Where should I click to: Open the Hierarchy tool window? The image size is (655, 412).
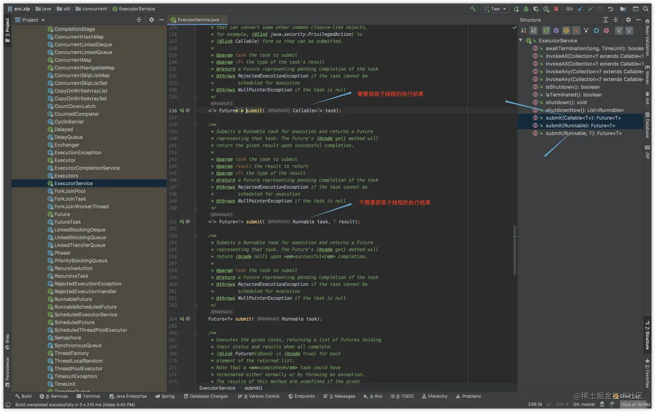[x=435, y=396]
